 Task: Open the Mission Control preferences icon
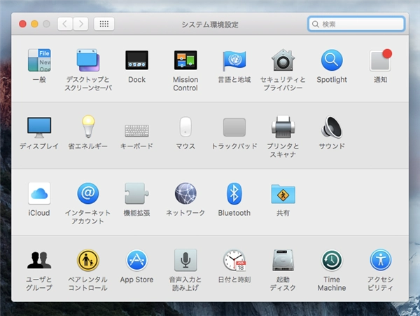[x=185, y=60]
